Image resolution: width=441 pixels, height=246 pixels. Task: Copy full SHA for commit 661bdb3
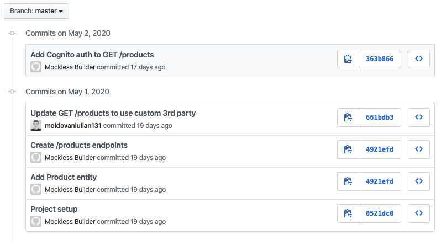(x=348, y=117)
